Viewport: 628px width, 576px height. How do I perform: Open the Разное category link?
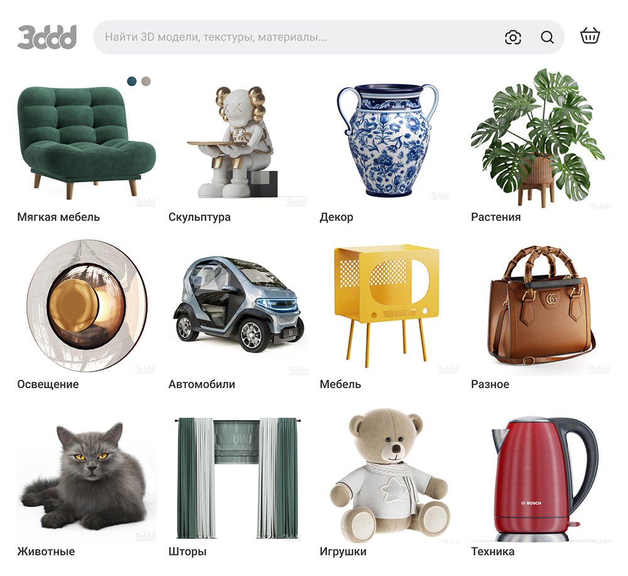click(x=490, y=384)
